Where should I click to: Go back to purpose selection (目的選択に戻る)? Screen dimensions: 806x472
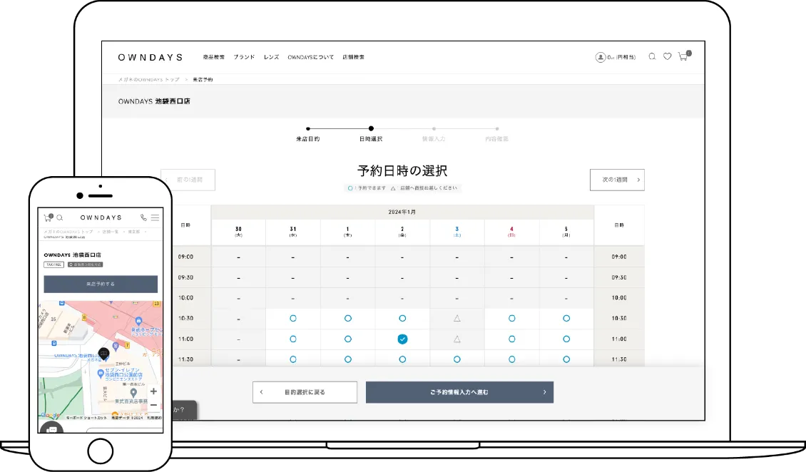coord(305,392)
